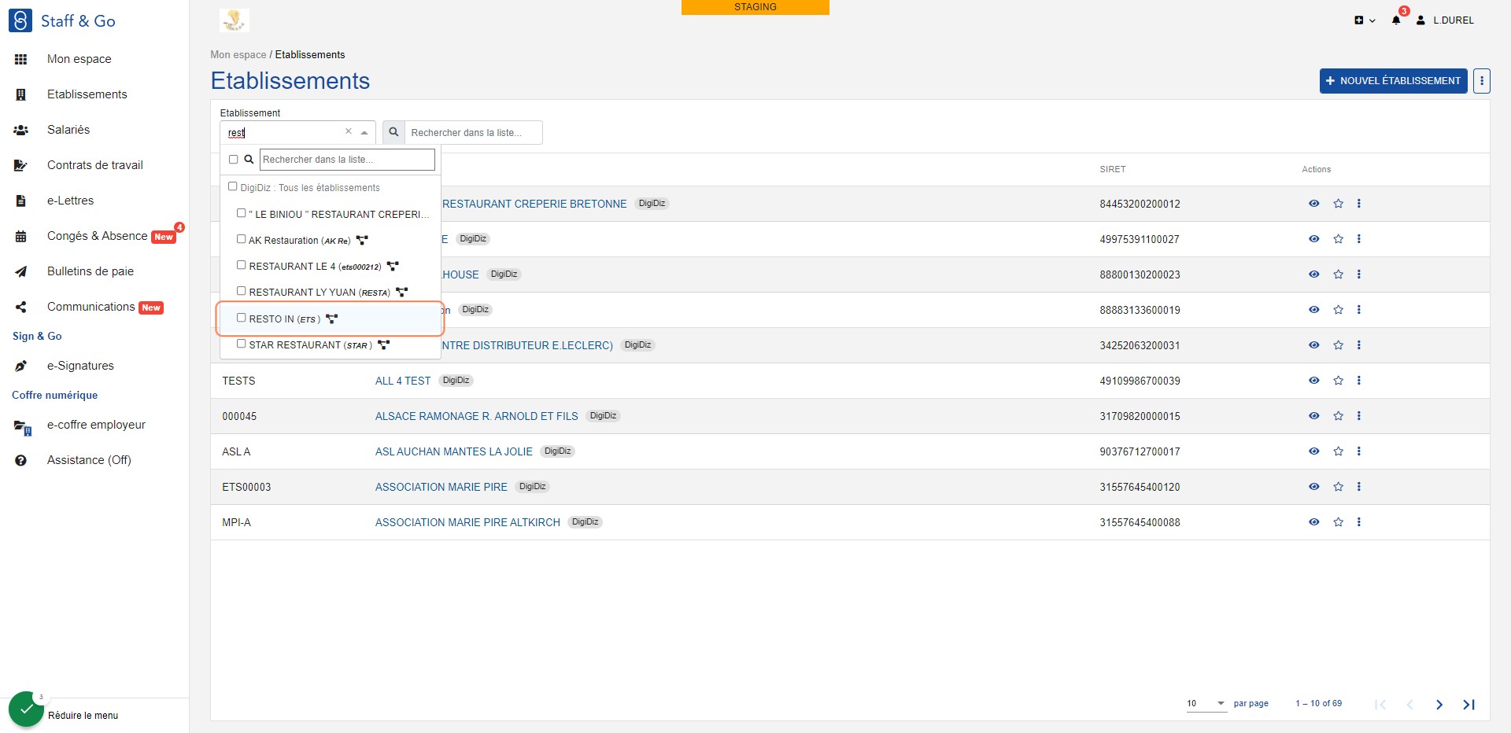Toggle the select-all checkbox in dropdown search
This screenshot has width=1511, height=733.
point(233,160)
